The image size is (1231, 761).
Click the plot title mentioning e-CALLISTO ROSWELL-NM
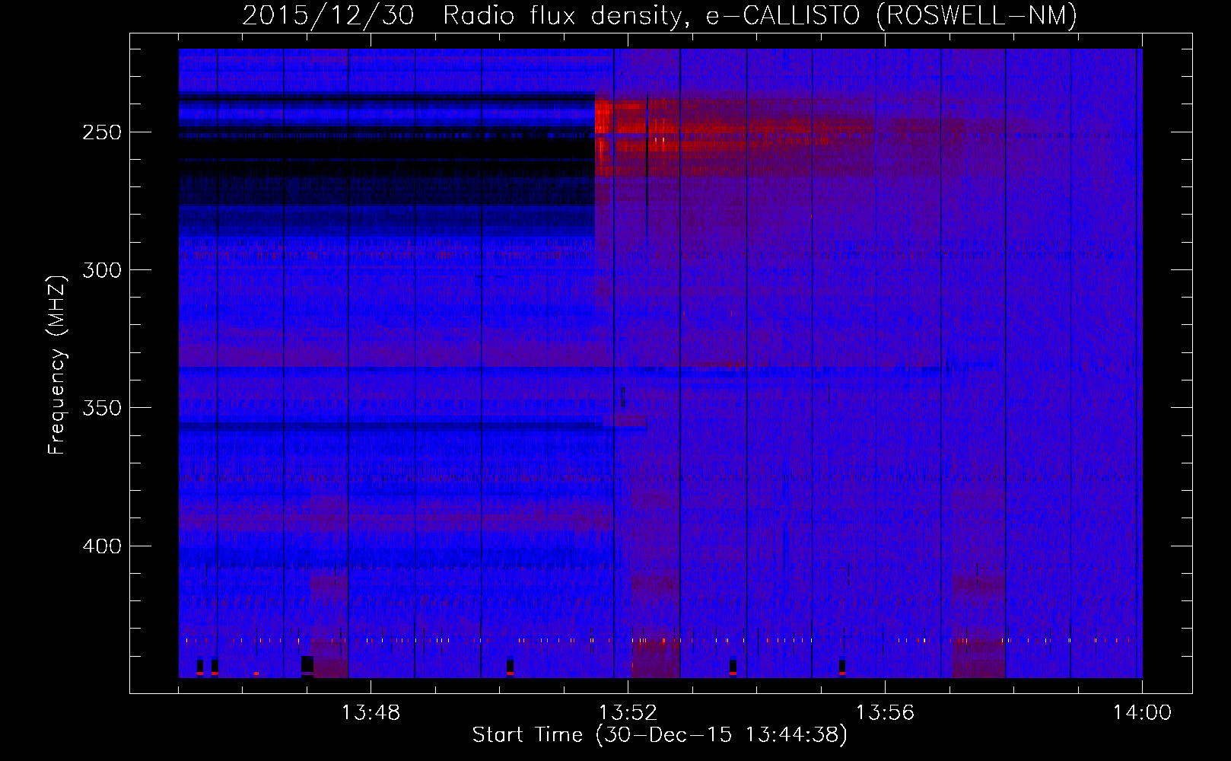[x=659, y=16]
